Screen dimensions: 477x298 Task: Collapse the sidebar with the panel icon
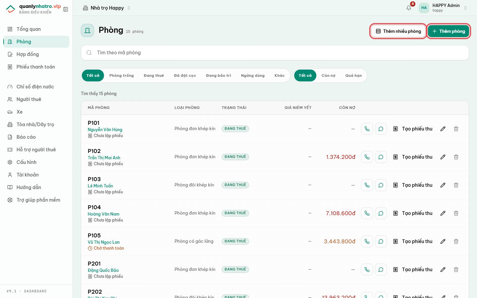click(x=66, y=9)
